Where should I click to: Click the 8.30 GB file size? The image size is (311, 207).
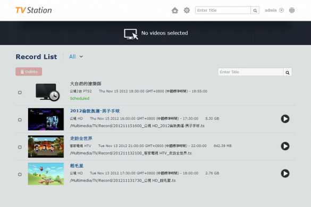pos(212,118)
